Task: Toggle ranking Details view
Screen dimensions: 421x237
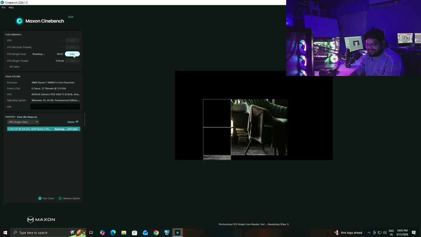Action: click(73, 122)
